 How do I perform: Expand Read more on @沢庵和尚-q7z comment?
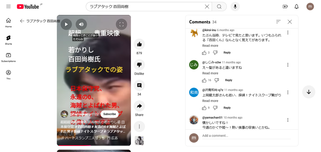(x=210, y=101)
